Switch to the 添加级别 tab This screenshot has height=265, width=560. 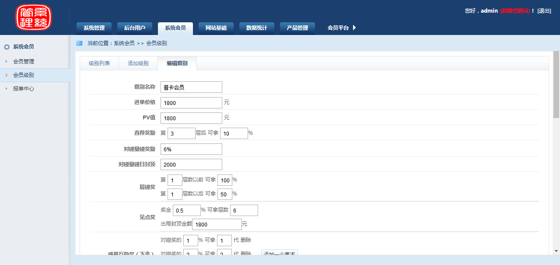point(138,63)
